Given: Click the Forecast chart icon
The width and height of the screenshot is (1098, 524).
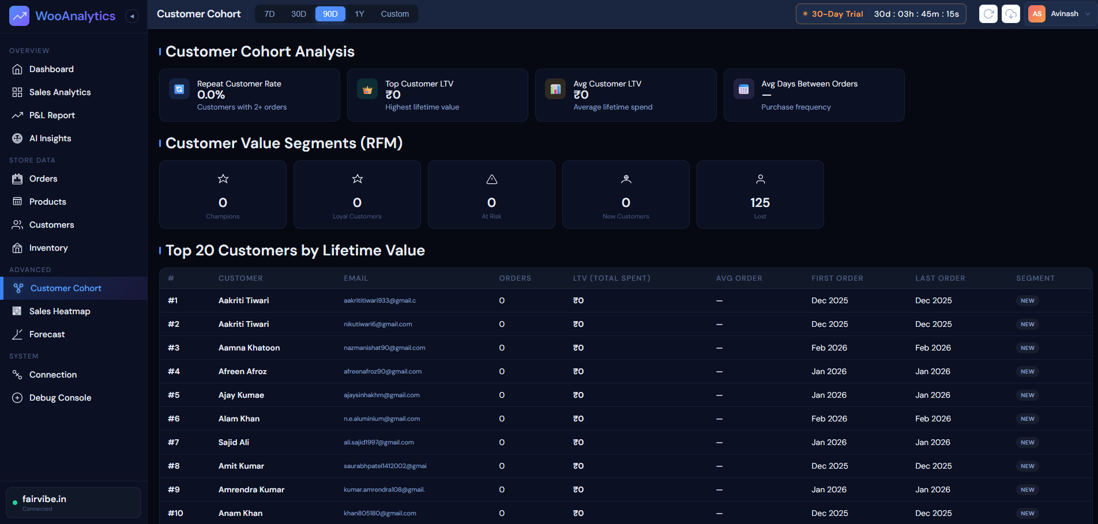Looking at the screenshot, I should tap(17, 334).
